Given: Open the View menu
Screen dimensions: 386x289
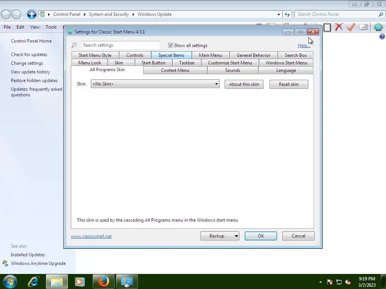Looking at the screenshot, I should (x=35, y=27).
